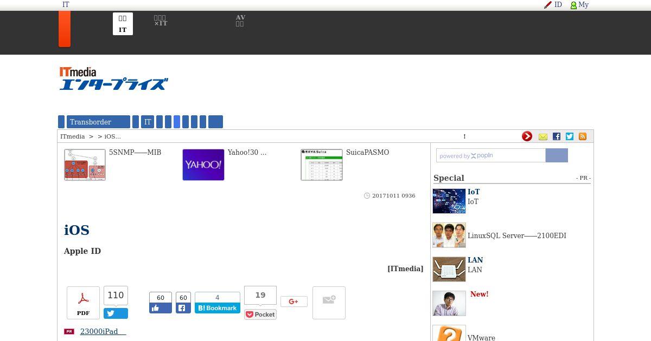Click the Facebook share button
Image resolution: width=651 pixels, height=341 pixels.
click(x=183, y=308)
